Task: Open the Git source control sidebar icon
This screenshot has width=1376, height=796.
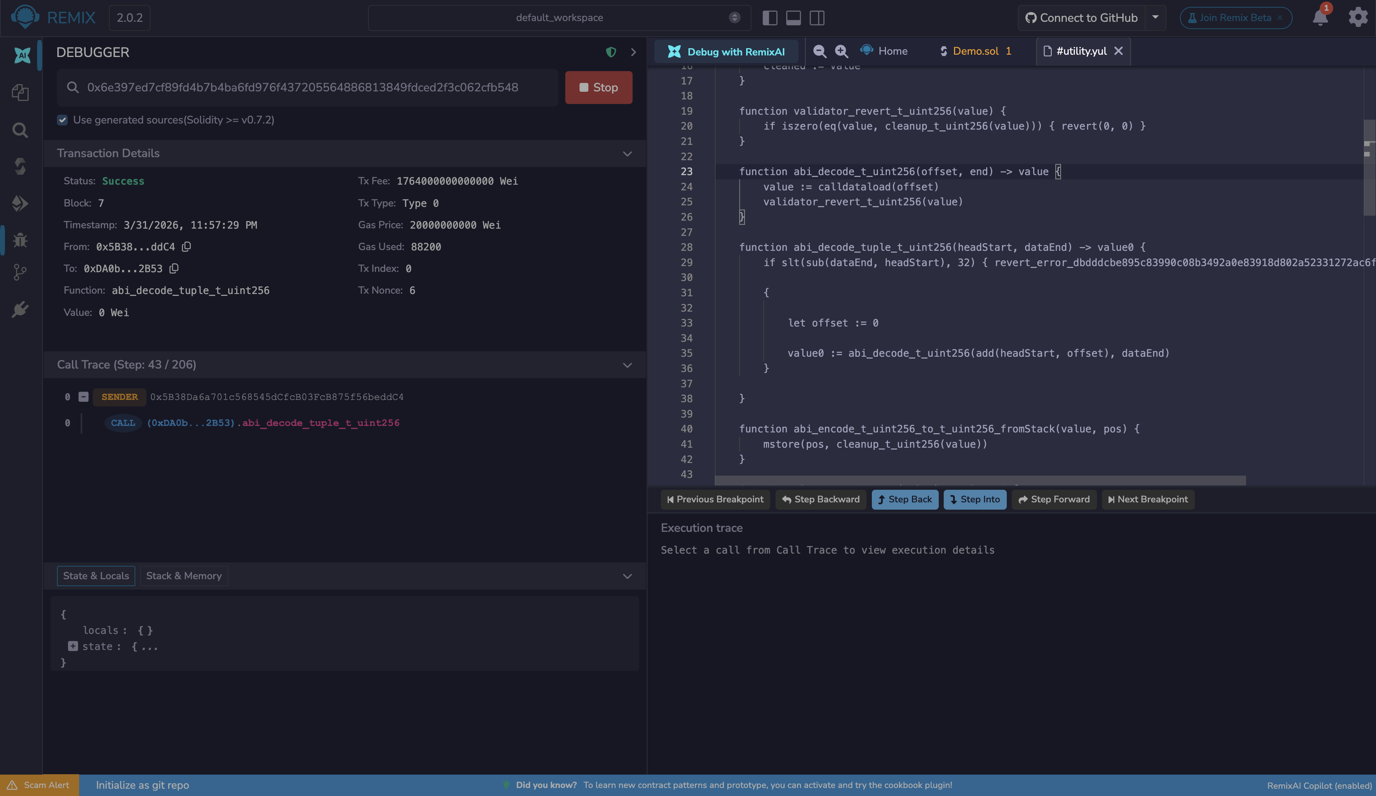Action: pos(20,272)
